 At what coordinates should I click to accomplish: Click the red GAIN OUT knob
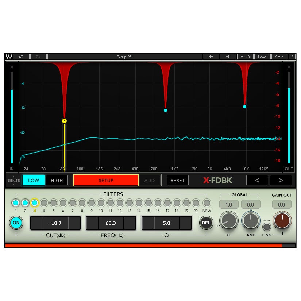(x=282, y=220)
